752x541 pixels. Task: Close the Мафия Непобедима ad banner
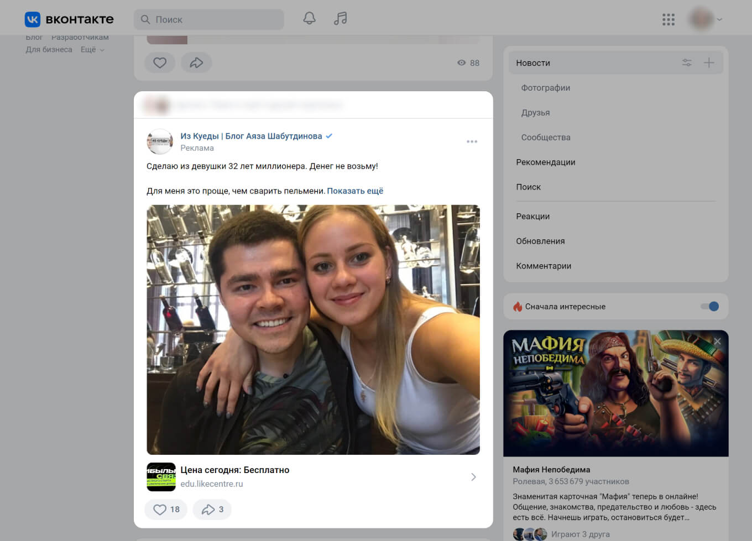(717, 342)
